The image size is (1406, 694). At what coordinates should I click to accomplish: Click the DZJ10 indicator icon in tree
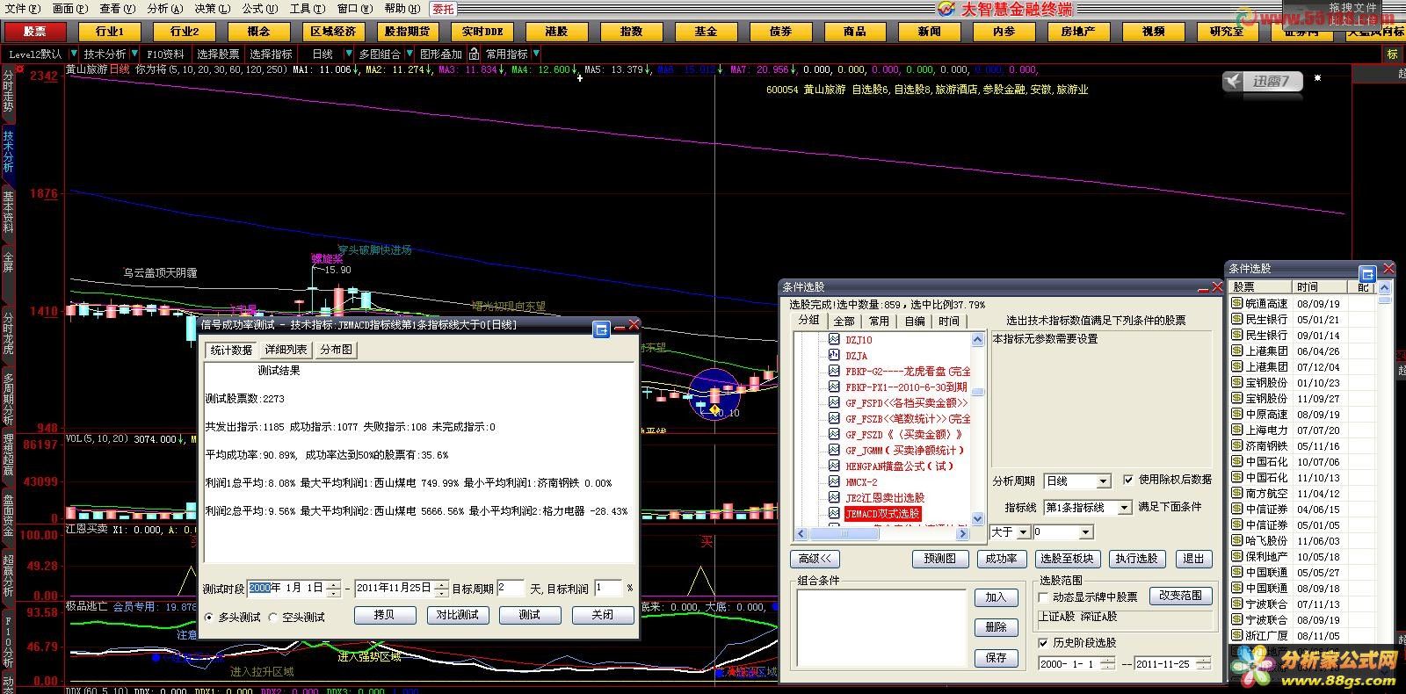(835, 339)
